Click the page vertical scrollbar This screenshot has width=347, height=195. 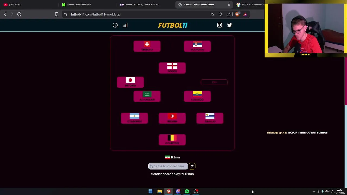(346, 81)
